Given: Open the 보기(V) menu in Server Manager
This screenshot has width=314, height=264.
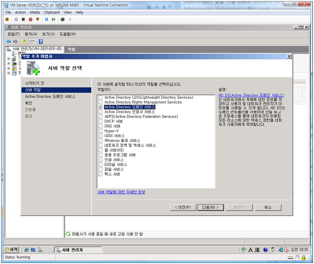Looking at the screenshot, I should [x=48, y=34].
